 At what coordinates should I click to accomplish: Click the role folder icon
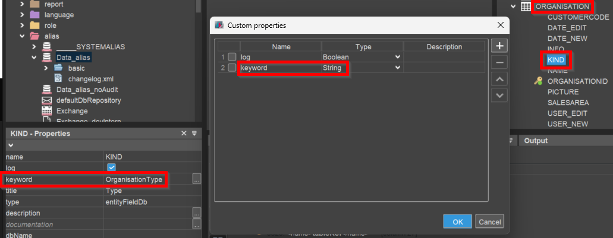[x=35, y=26]
